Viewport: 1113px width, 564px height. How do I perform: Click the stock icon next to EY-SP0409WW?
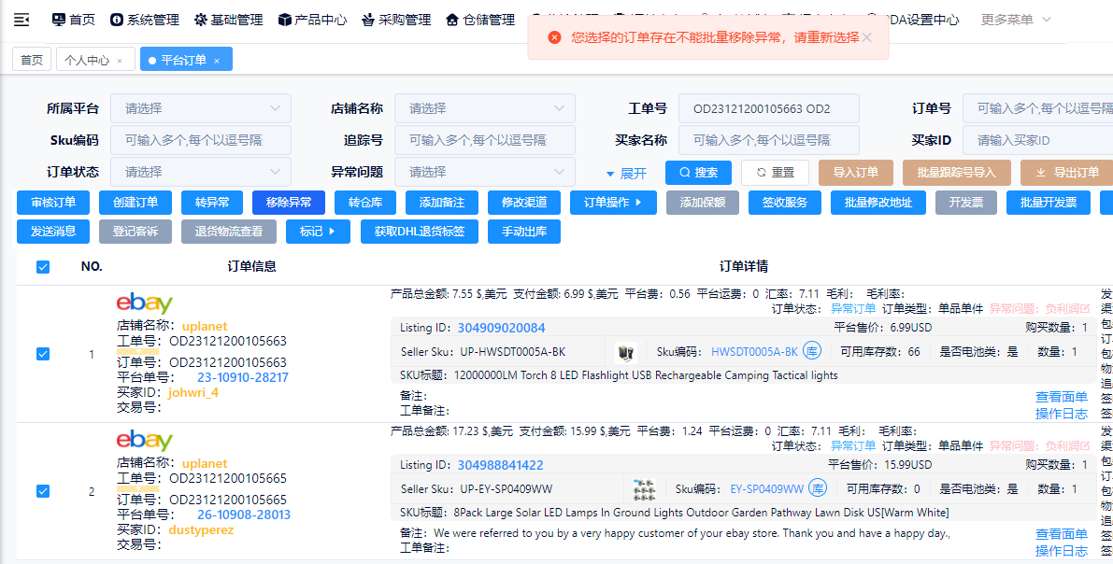click(x=818, y=488)
